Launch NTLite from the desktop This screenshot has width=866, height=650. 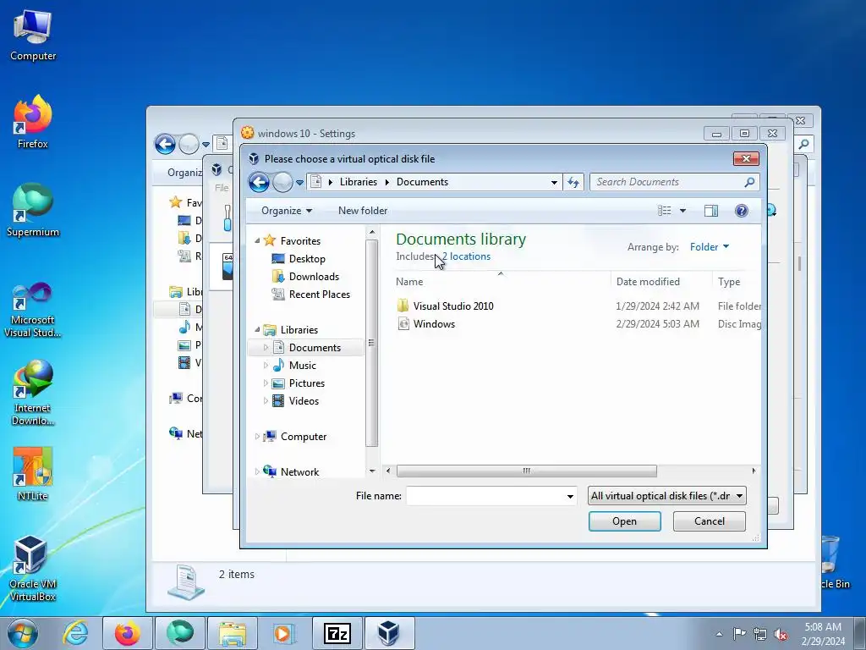pyautogui.click(x=33, y=475)
